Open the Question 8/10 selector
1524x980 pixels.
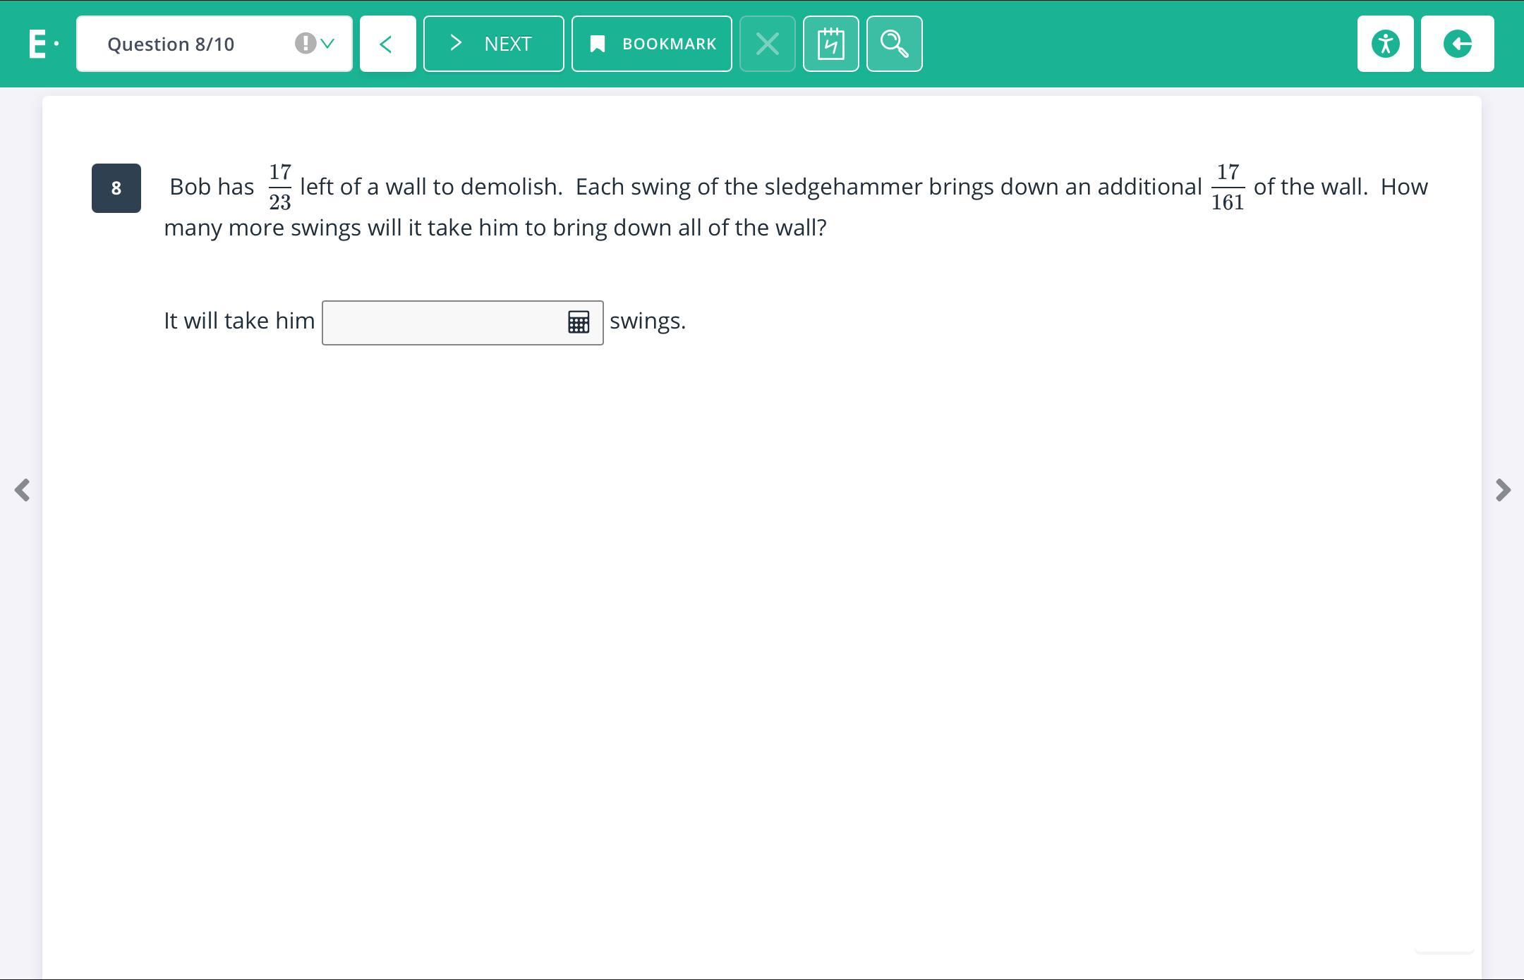pyautogui.click(x=214, y=44)
